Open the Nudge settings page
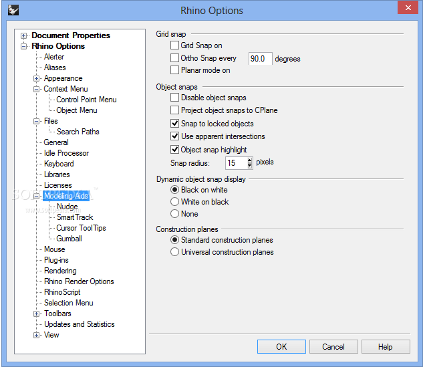Image resolution: width=423 pixels, height=367 pixels. click(67, 207)
